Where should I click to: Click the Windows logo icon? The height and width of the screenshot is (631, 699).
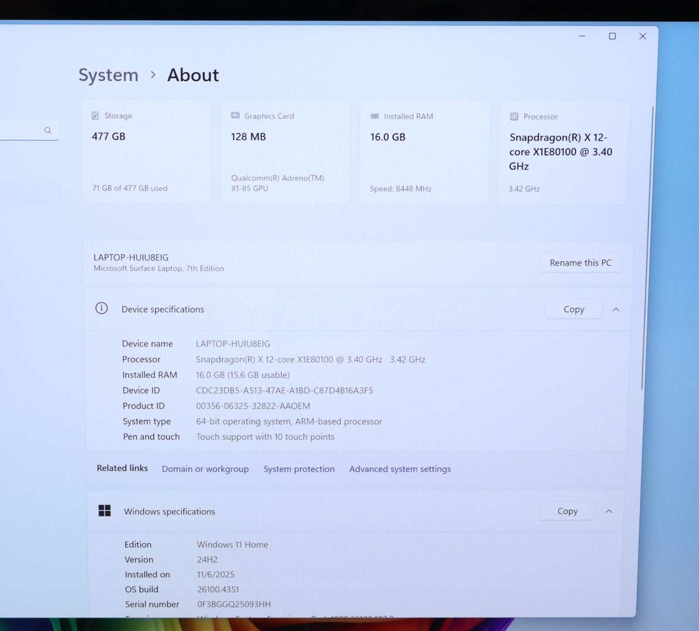tap(104, 510)
